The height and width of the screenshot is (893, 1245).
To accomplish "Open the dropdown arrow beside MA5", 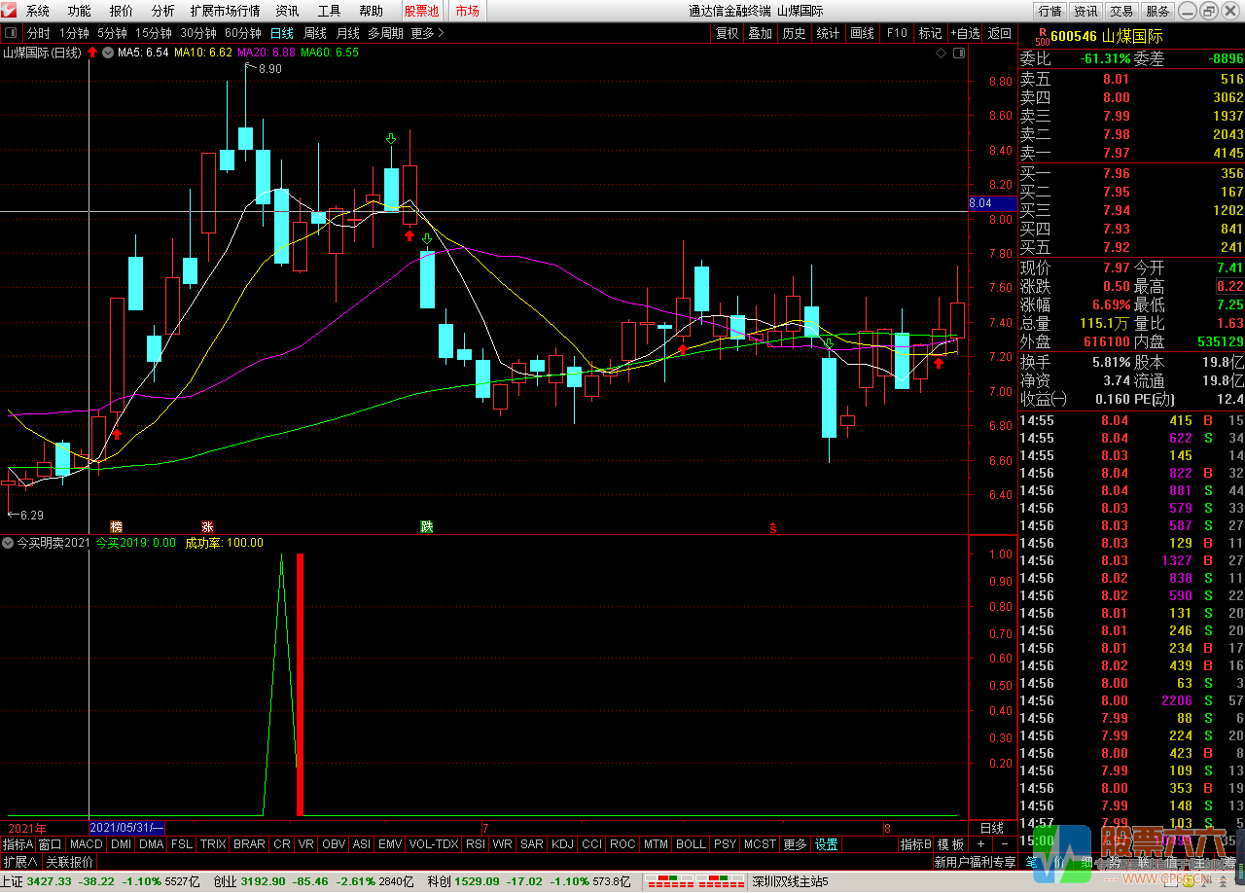I will tap(108, 52).
